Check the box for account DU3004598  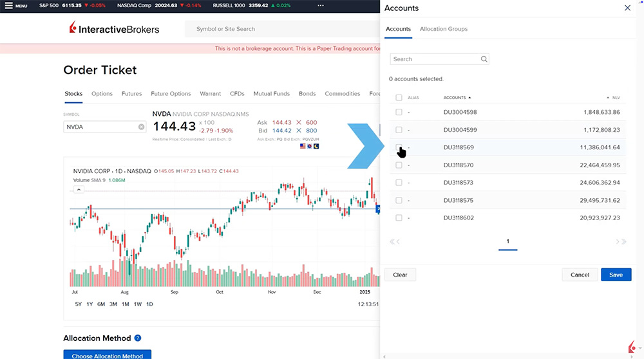399,112
